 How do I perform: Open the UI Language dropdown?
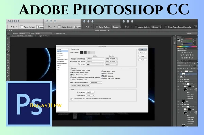(x=90, y=92)
